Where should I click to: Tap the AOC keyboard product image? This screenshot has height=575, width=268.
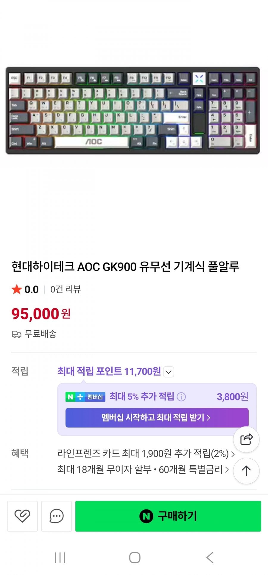(133, 111)
